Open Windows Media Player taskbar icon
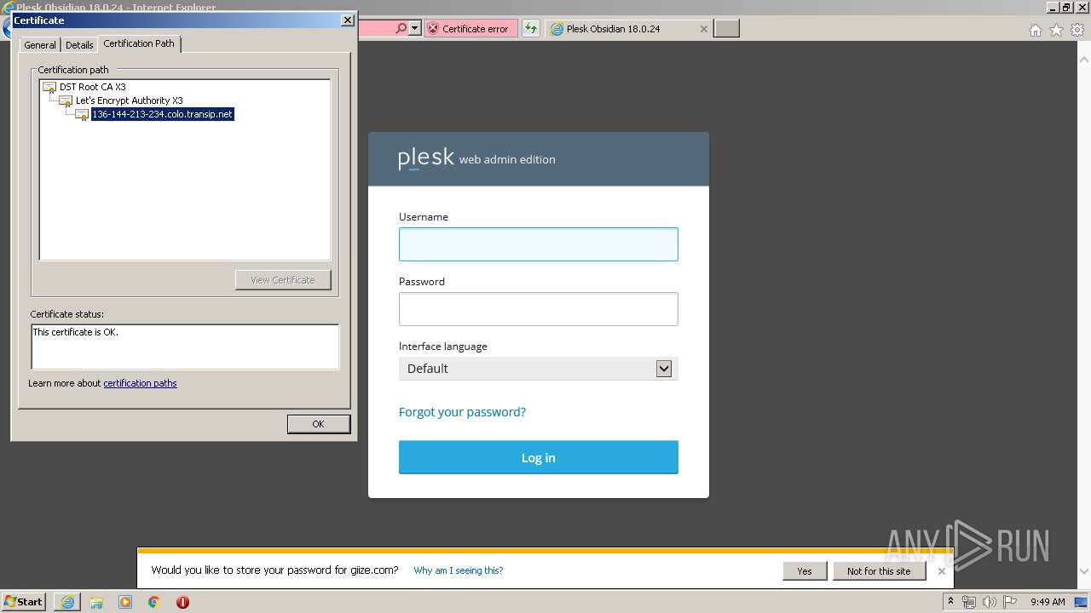1091x613 pixels. pyautogui.click(x=125, y=602)
